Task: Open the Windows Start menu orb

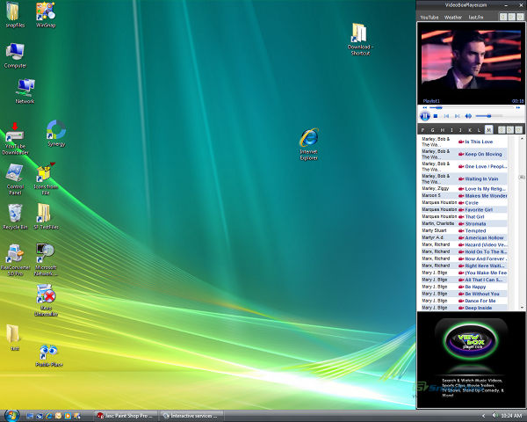Action: click(x=11, y=416)
